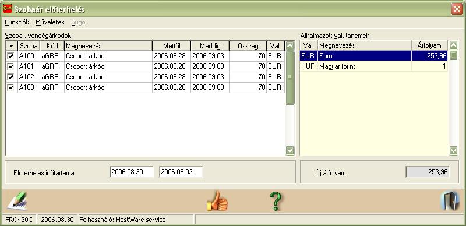The height and width of the screenshot is (226, 466).
Task: Click aGRP code in the A100 row
Action: pyautogui.click(x=52, y=56)
